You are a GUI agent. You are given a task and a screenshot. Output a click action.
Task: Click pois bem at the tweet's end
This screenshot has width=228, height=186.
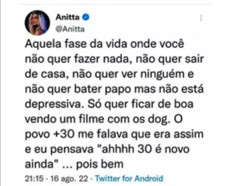(x=100, y=164)
